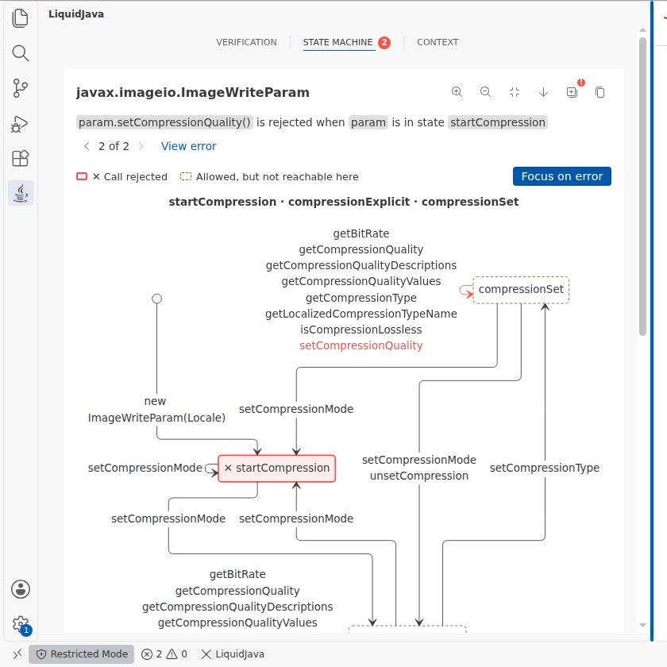Click the new ImageWriteParam(Locale) label
This screenshot has width=667, height=667.
[x=156, y=409]
